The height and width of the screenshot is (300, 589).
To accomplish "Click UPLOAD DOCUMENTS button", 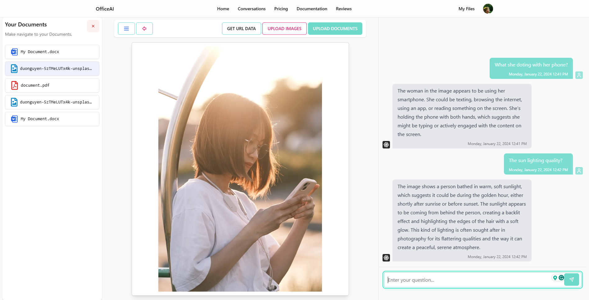I will [335, 29].
